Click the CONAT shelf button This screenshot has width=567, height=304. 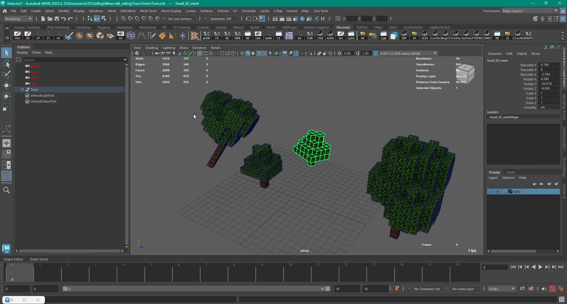[487, 36]
